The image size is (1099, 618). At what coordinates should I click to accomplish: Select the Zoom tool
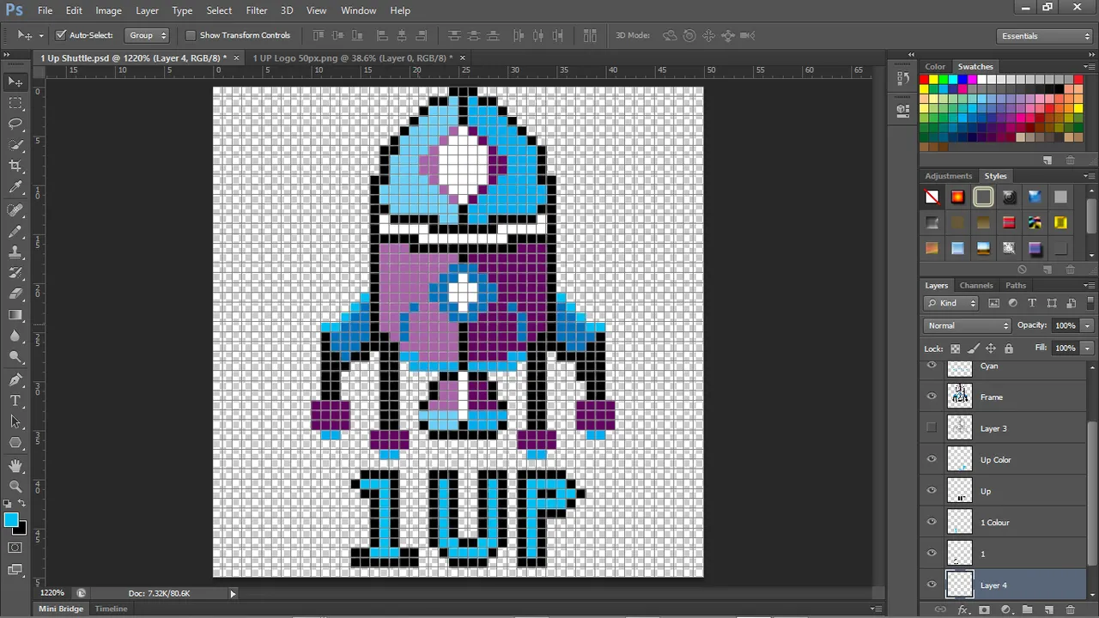tap(15, 487)
